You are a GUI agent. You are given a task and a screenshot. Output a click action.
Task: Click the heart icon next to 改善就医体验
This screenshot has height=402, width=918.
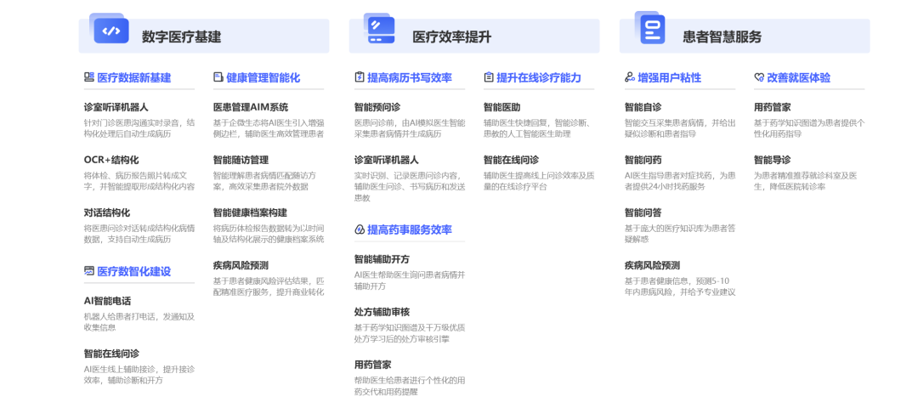point(759,77)
